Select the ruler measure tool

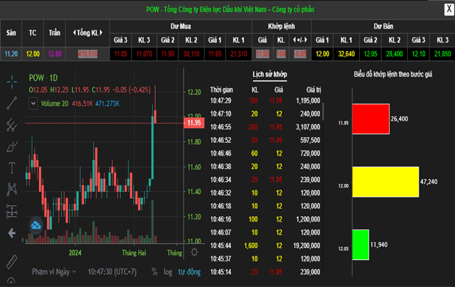[x=12, y=261]
